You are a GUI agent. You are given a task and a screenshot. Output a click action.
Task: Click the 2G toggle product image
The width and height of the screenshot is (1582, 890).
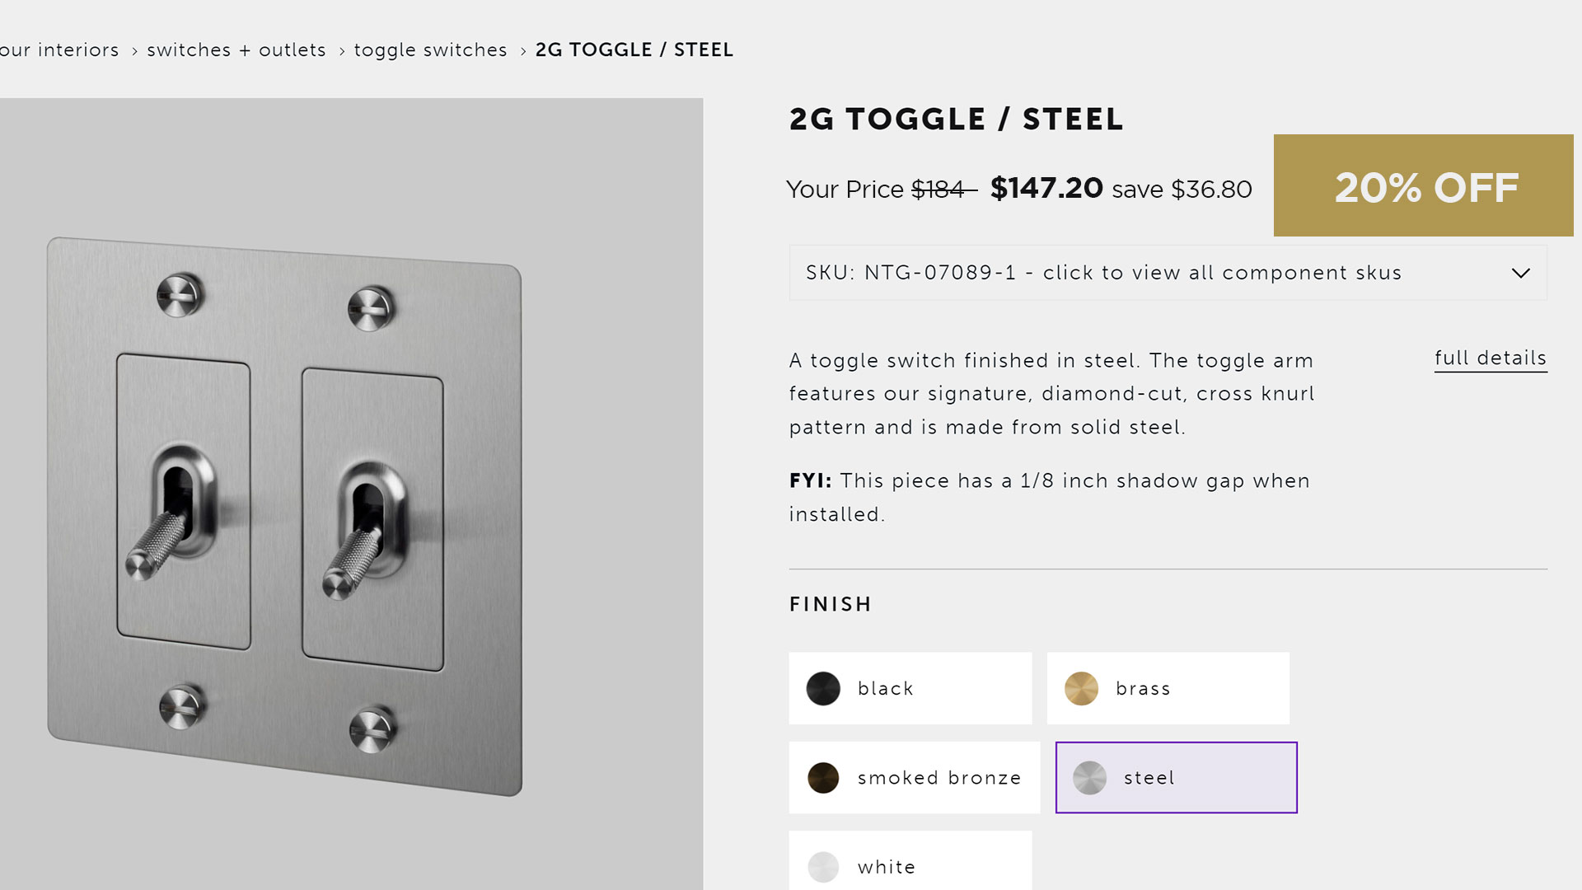[284, 515]
